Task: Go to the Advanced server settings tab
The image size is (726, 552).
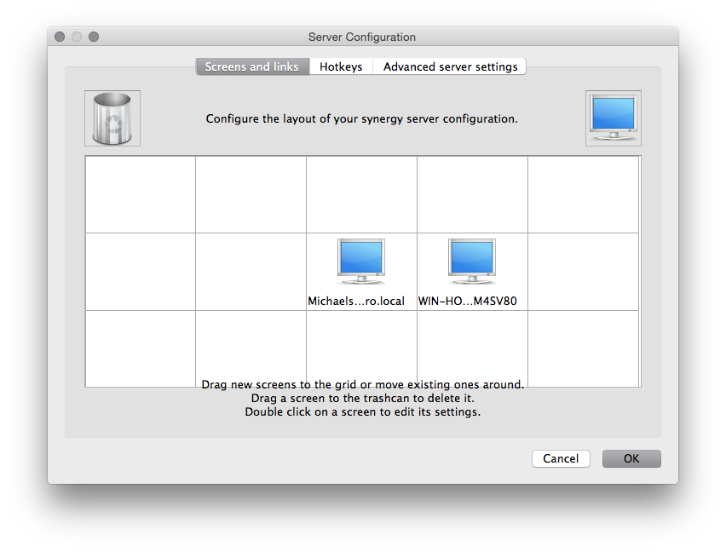Action: pyautogui.click(x=450, y=66)
